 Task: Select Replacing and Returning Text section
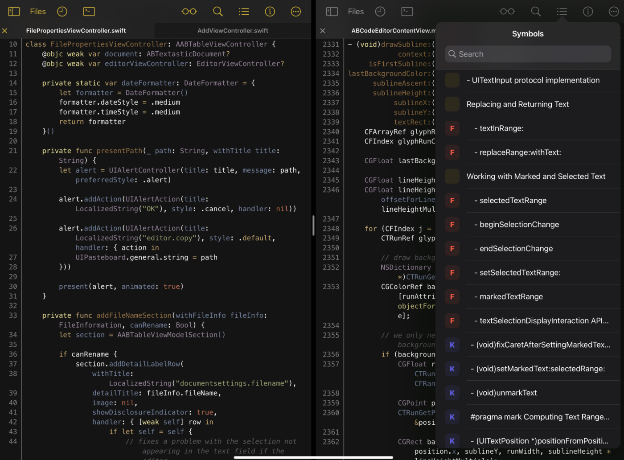click(x=517, y=104)
